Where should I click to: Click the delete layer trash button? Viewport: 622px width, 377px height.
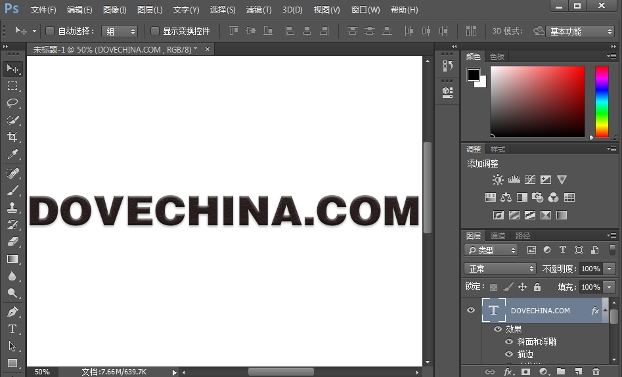tap(596, 372)
